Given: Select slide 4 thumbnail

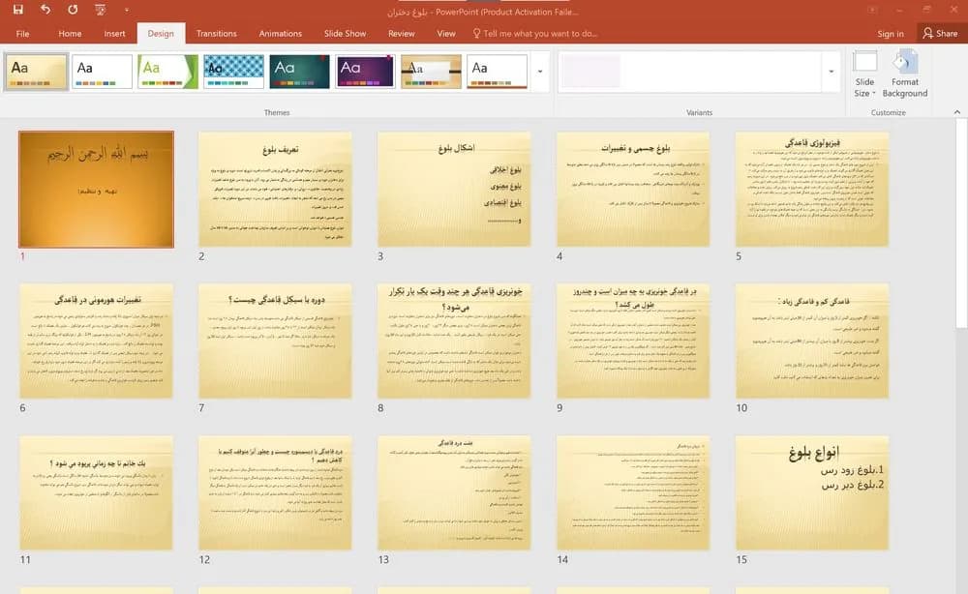Looking at the screenshot, I should click(x=633, y=190).
